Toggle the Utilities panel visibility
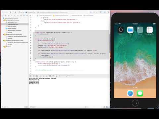Screen dimensions: 159x119 108,12
